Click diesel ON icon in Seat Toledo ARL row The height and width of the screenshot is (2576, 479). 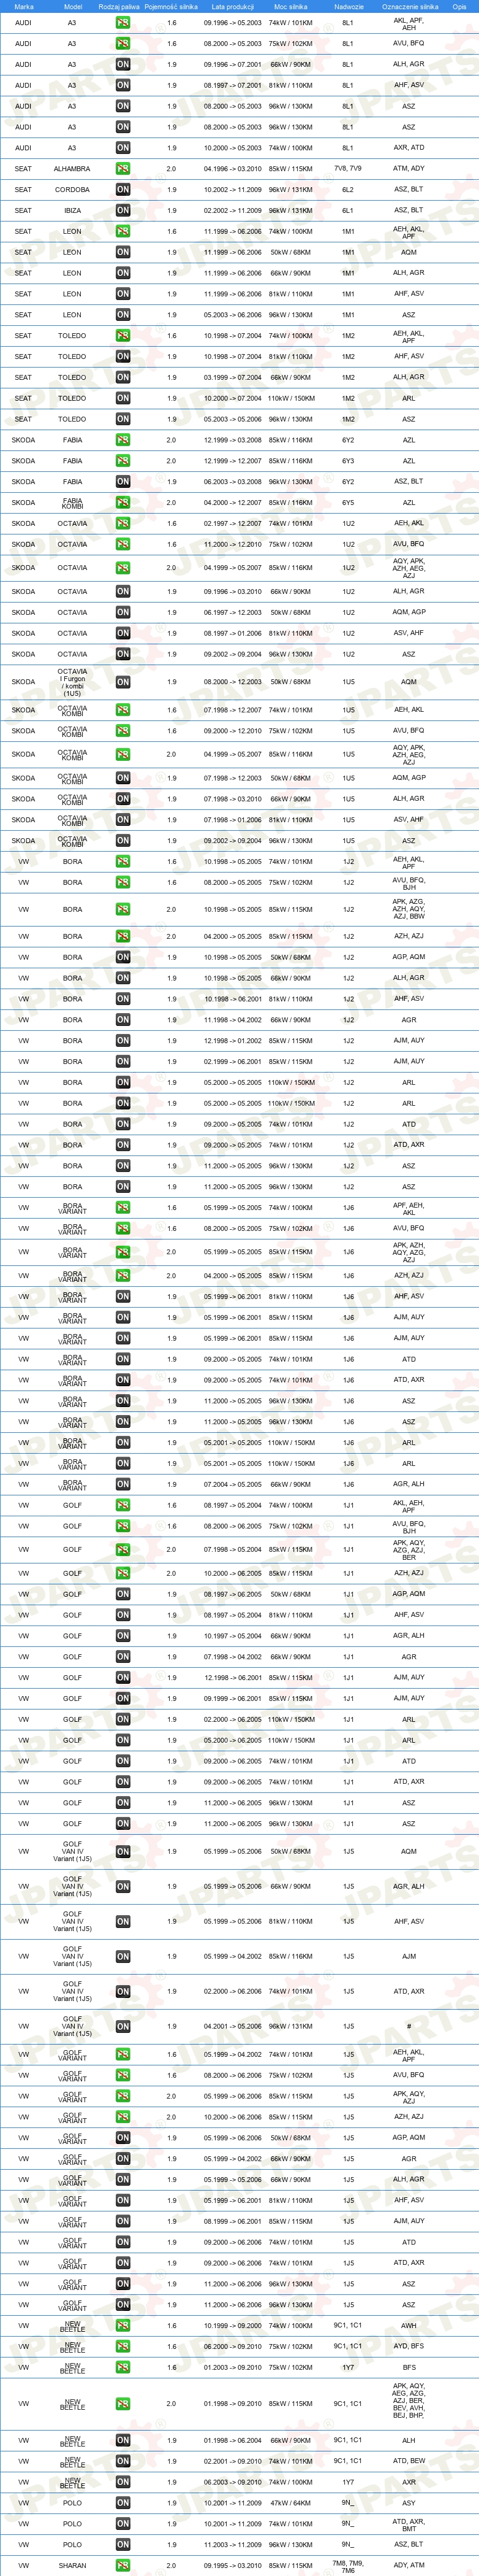123,398
